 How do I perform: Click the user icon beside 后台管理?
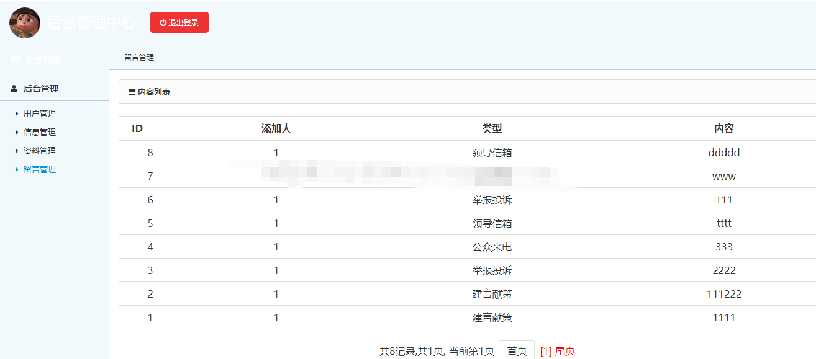point(14,89)
